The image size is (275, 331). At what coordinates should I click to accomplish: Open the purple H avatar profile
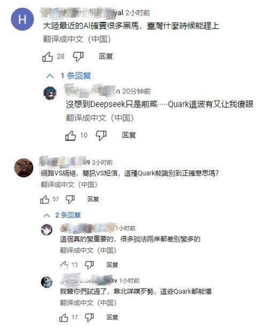tap(22, 19)
